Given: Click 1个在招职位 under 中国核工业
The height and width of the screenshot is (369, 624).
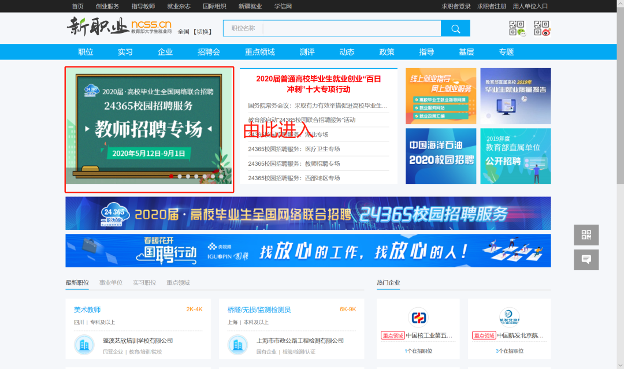Looking at the screenshot, I should pyautogui.click(x=418, y=351).
